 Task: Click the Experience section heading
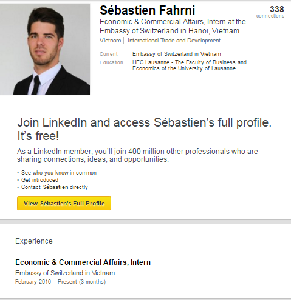coord(34,241)
